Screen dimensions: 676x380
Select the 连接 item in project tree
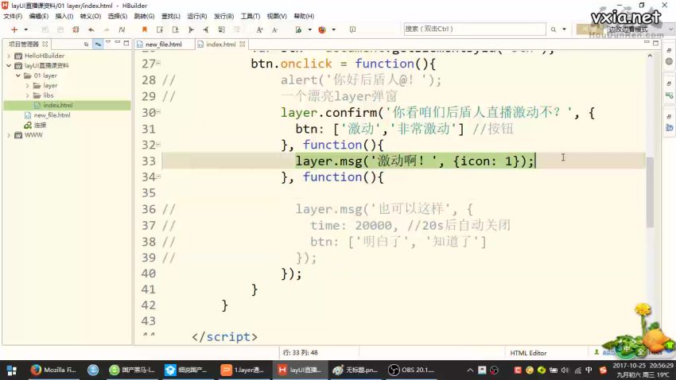point(40,125)
